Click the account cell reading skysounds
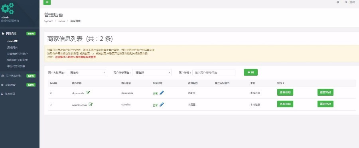Viewport: 359px width, 148px height. tap(127, 93)
